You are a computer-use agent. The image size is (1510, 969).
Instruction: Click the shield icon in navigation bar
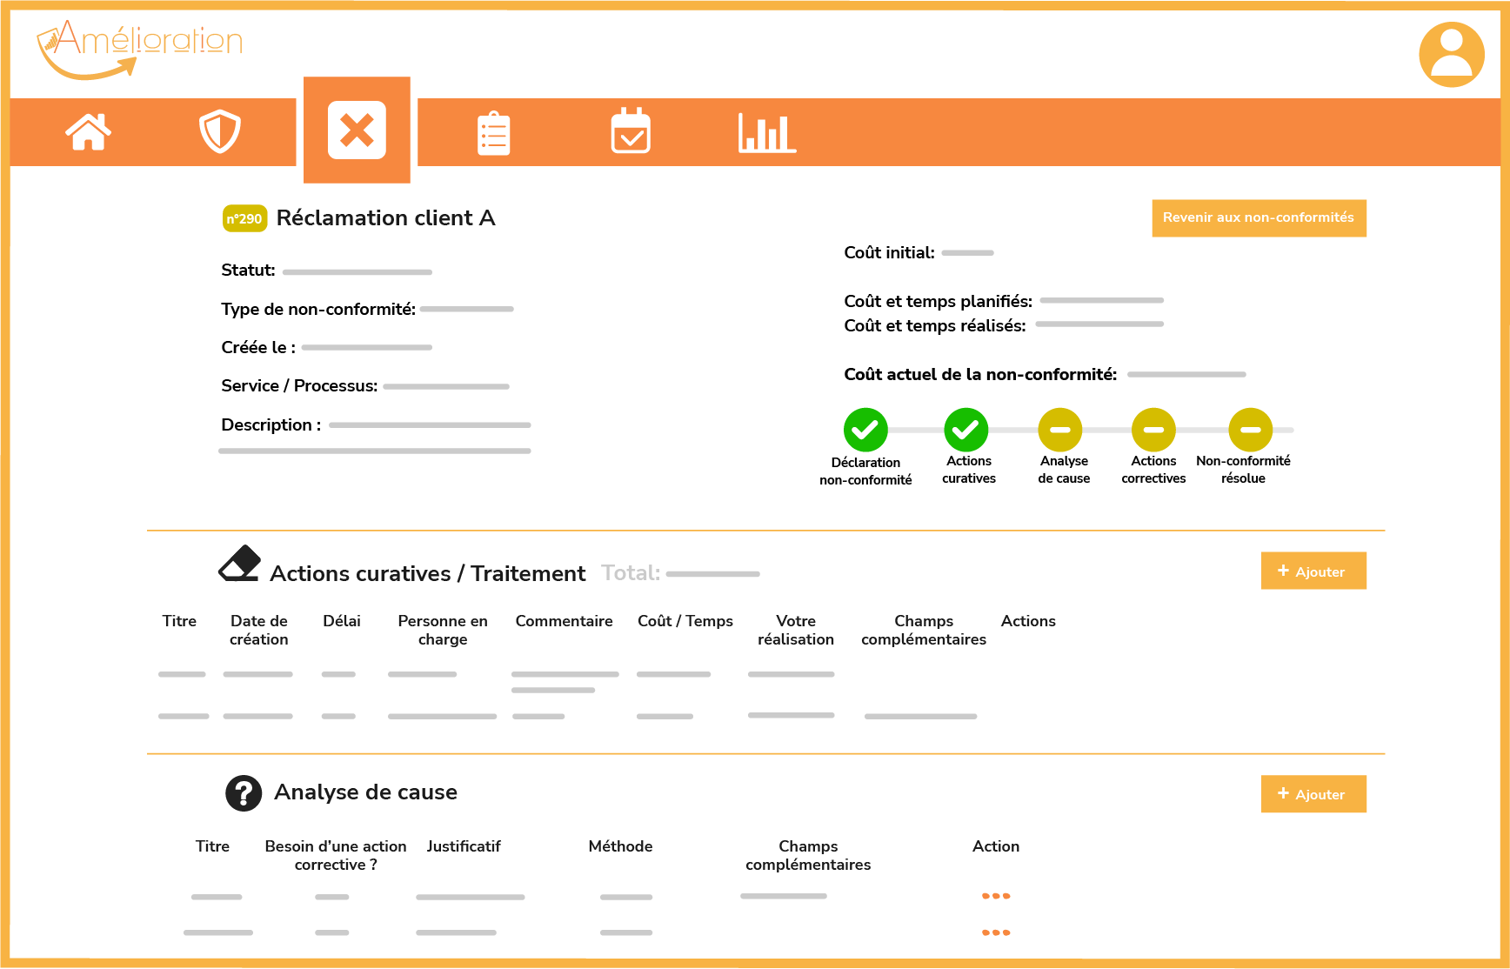219,132
